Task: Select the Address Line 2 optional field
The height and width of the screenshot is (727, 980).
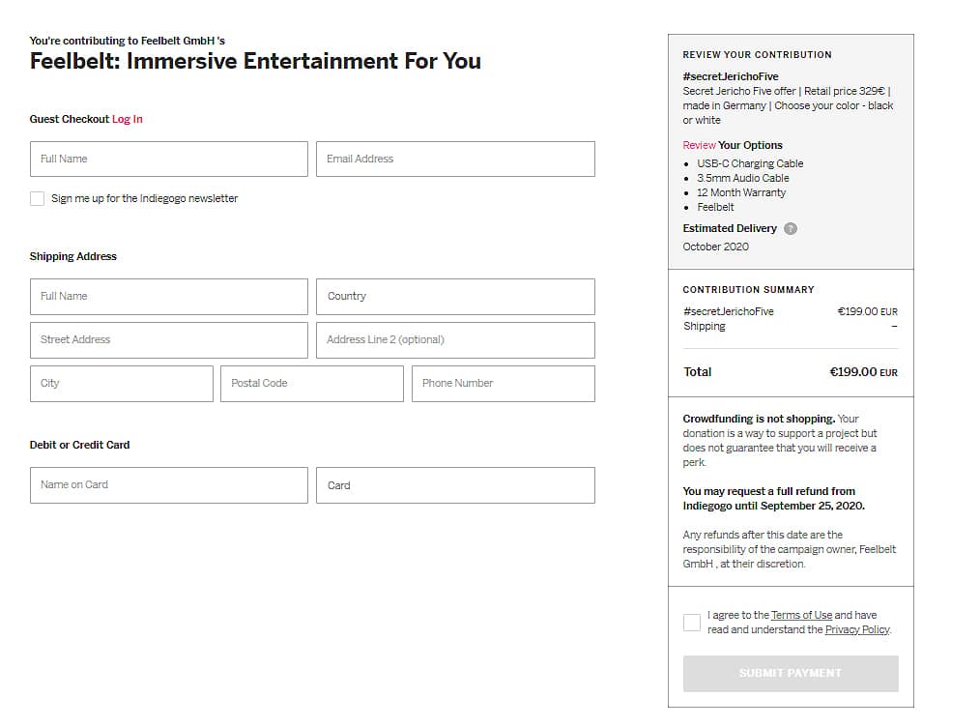Action: pos(455,340)
